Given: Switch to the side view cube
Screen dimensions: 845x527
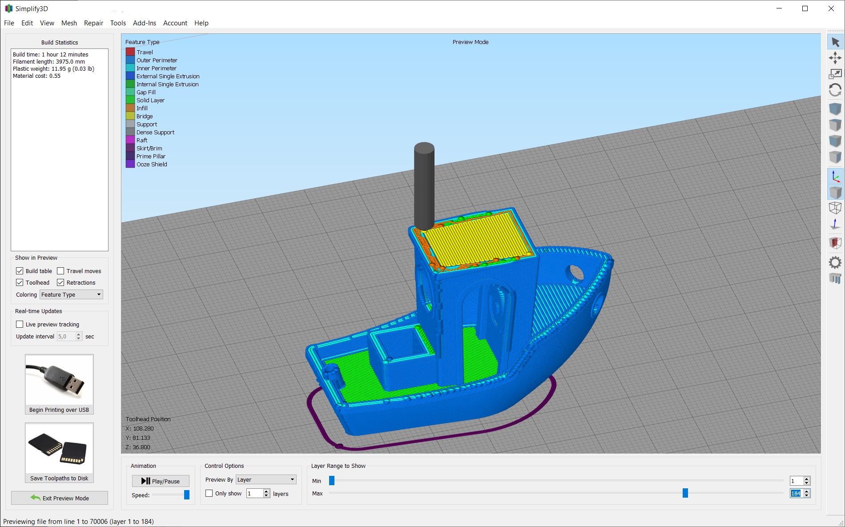Looking at the screenshot, I should (x=835, y=157).
